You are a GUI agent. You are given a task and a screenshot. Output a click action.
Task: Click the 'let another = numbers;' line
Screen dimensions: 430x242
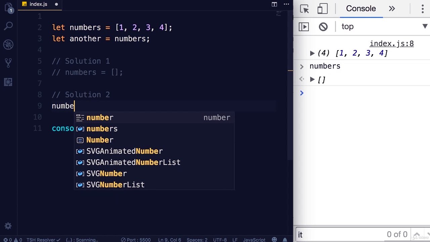(101, 39)
